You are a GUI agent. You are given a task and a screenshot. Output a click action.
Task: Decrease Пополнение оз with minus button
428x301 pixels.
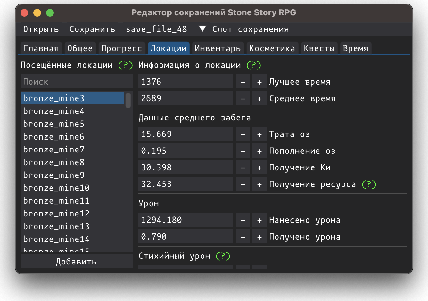click(243, 151)
